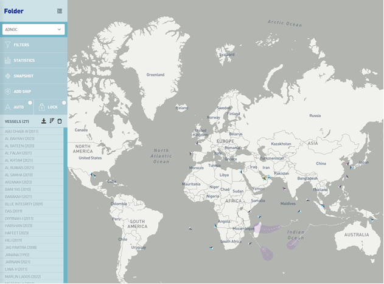Click the Snapshot globe icon
The height and width of the screenshot is (284, 384).
pyautogui.click(x=7, y=76)
